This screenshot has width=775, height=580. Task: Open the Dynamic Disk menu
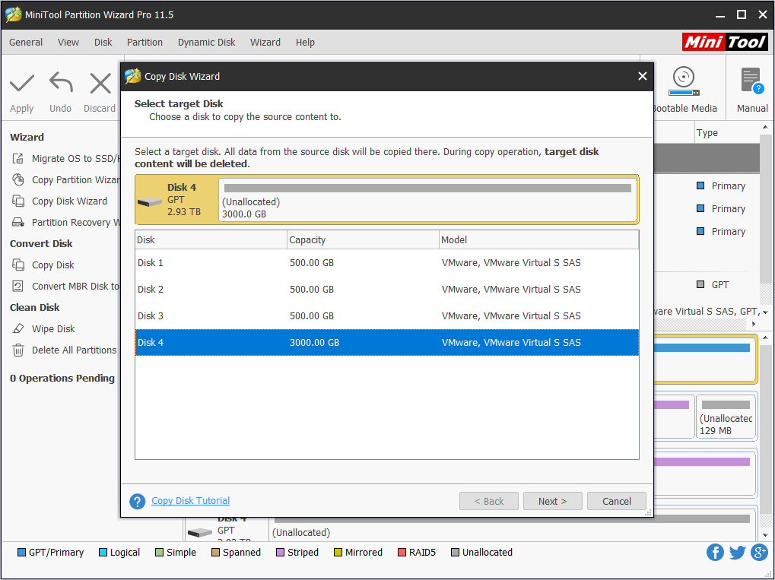coord(207,43)
